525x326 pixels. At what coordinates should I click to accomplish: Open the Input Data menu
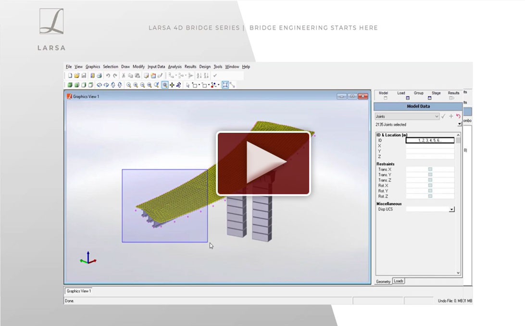(x=156, y=67)
